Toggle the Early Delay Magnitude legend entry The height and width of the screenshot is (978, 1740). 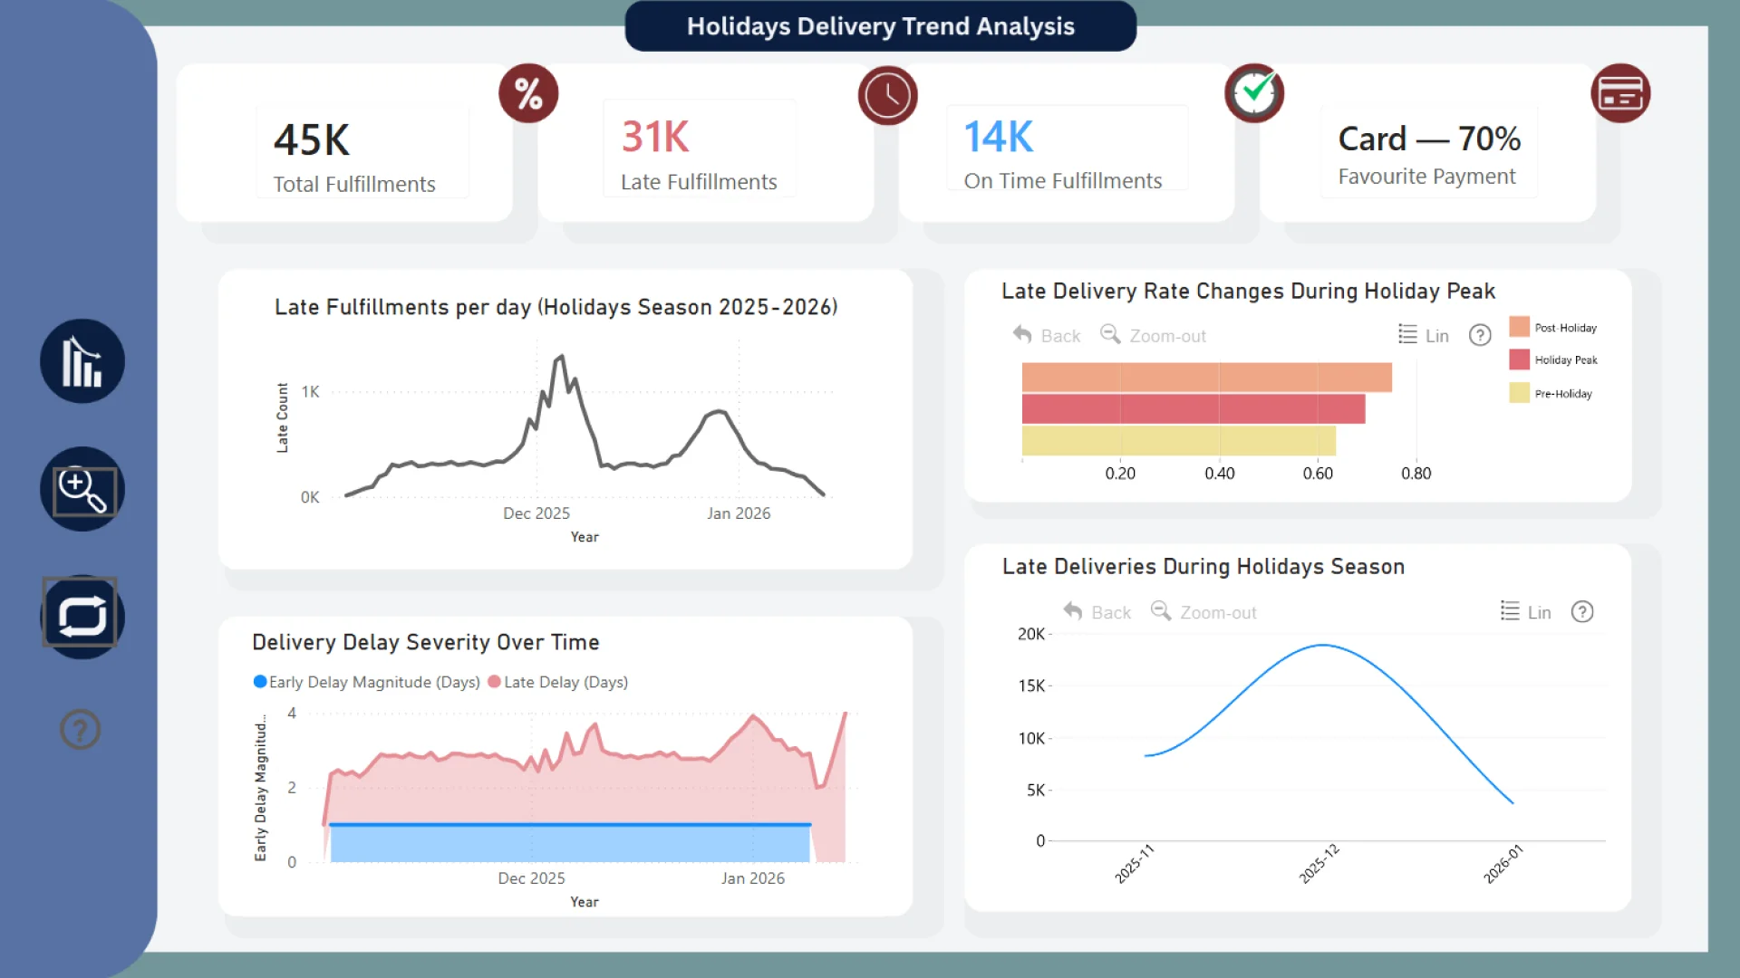point(366,682)
